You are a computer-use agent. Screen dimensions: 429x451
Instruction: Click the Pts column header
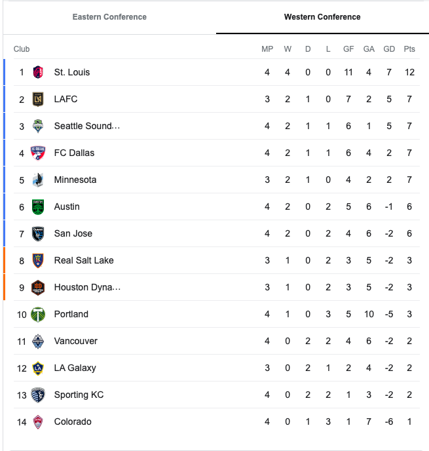409,49
